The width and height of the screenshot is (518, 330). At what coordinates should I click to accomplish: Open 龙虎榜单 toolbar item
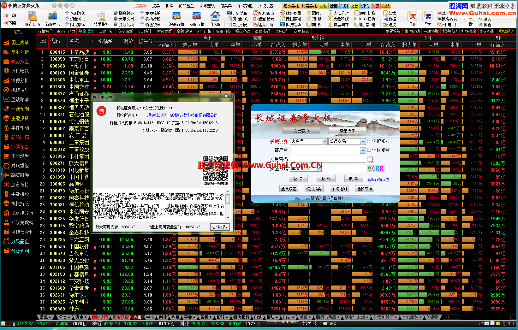pos(150,13)
